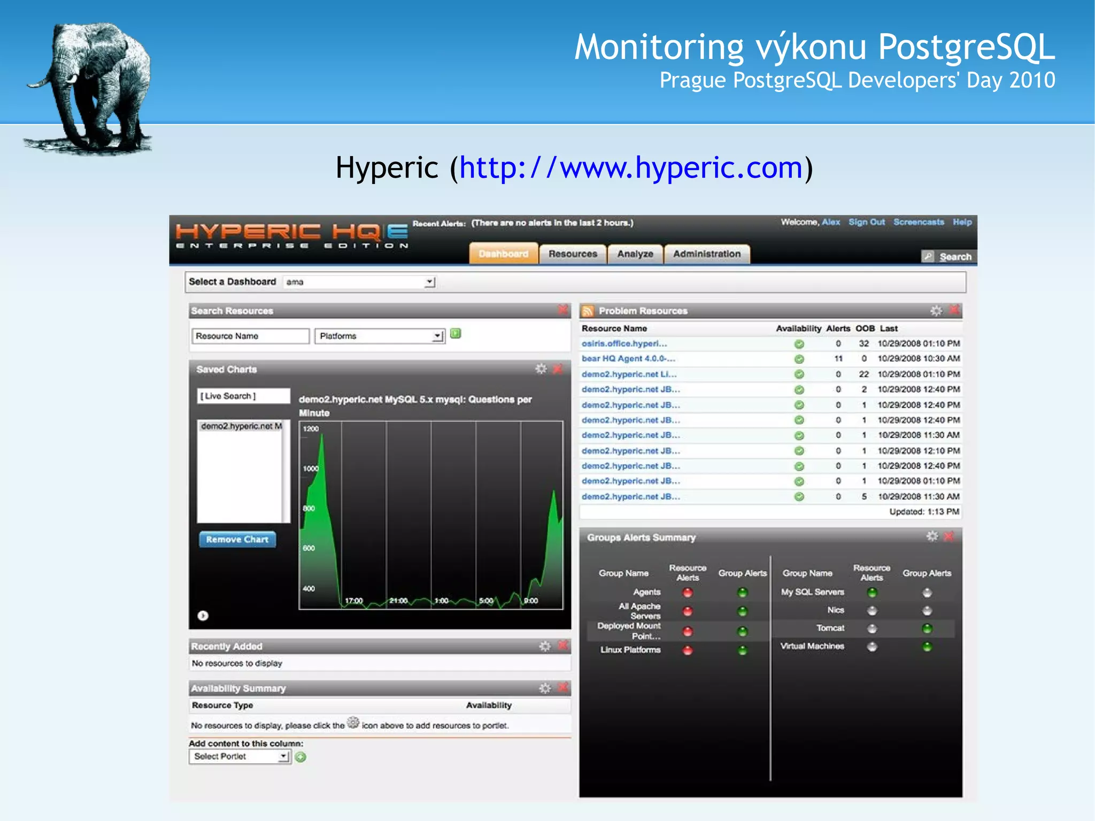Open Saved Charts settings gear
The image size is (1095, 821).
[541, 369]
